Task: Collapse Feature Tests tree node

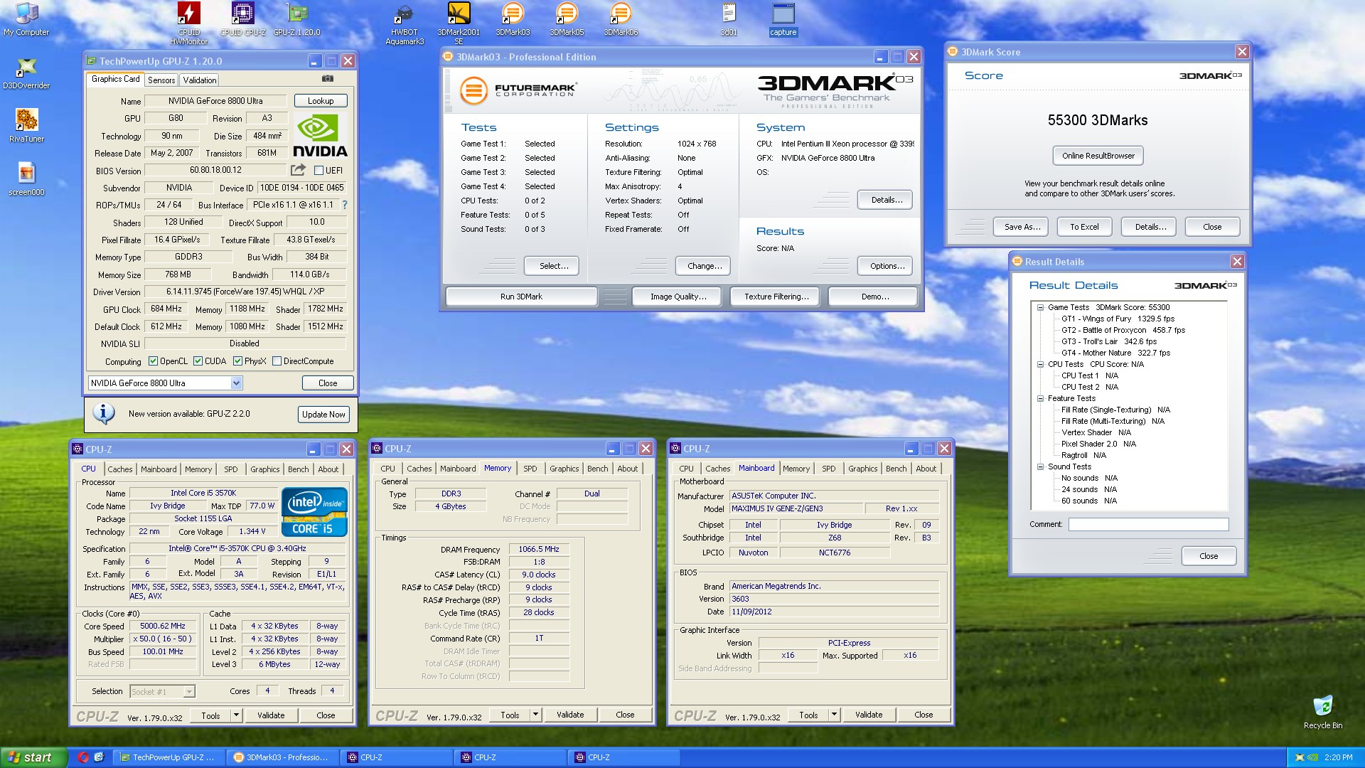Action: pyautogui.click(x=1040, y=399)
